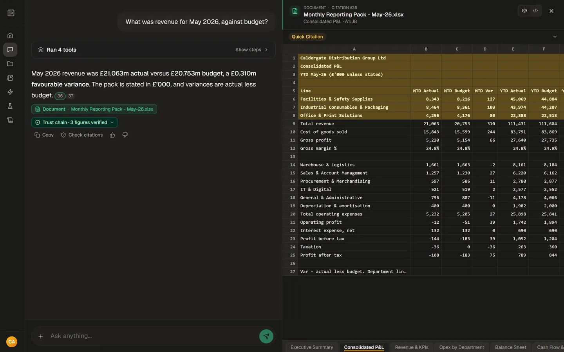Switch to the Revenue & KPIs sheet tab
The width and height of the screenshot is (564, 352).
pos(412,347)
